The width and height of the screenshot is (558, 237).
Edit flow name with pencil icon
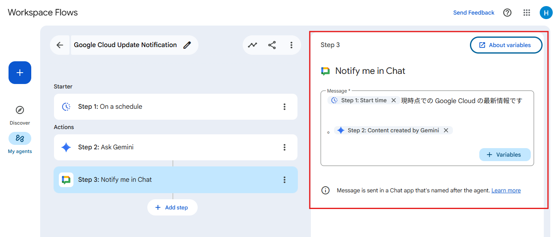click(187, 45)
